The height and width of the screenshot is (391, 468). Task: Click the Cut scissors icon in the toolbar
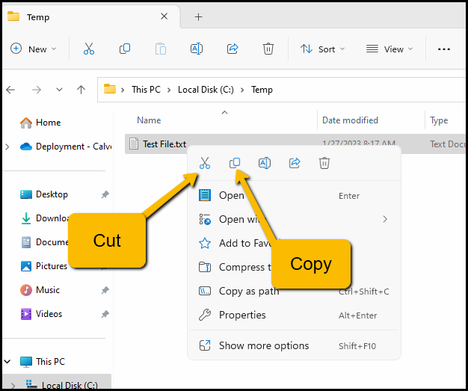(88, 49)
